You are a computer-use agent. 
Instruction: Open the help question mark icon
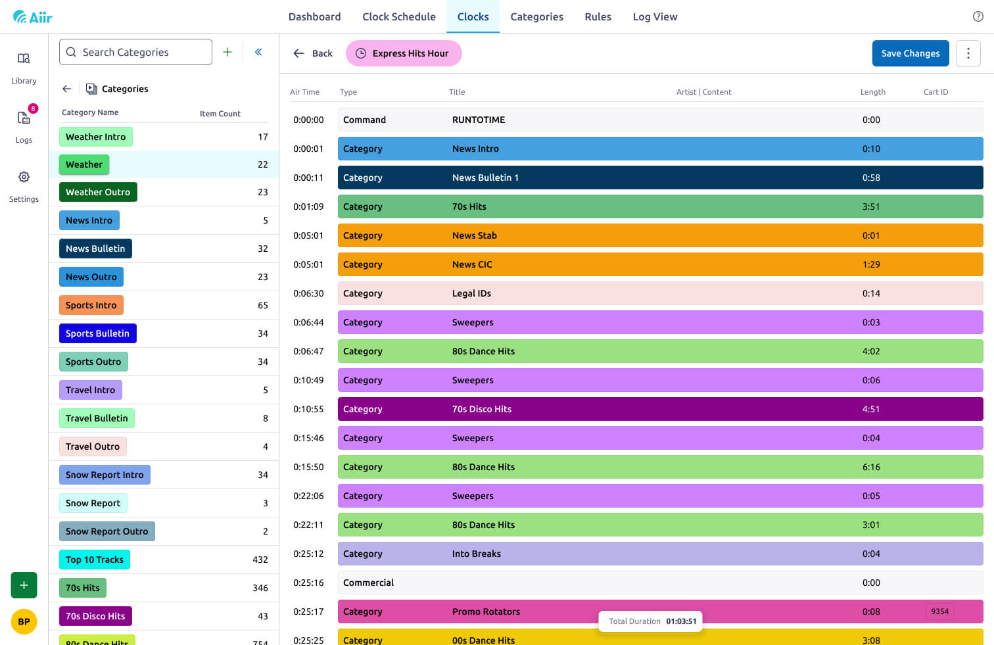[978, 16]
